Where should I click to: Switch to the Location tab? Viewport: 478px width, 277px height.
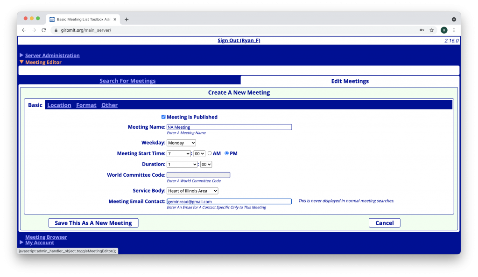[59, 105]
